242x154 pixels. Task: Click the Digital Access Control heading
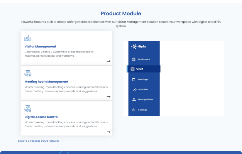click(x=41, y=117)
